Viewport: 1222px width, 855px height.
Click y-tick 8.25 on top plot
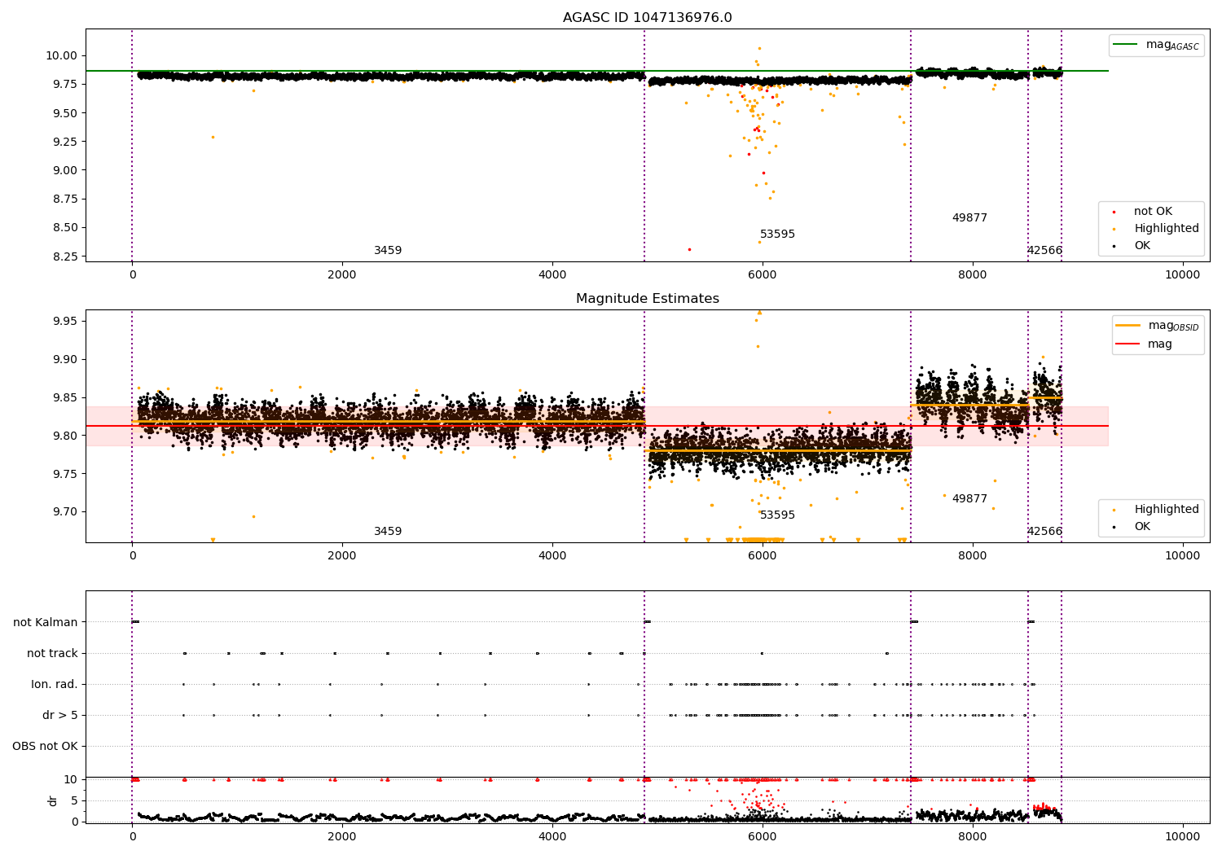point(64,256)
